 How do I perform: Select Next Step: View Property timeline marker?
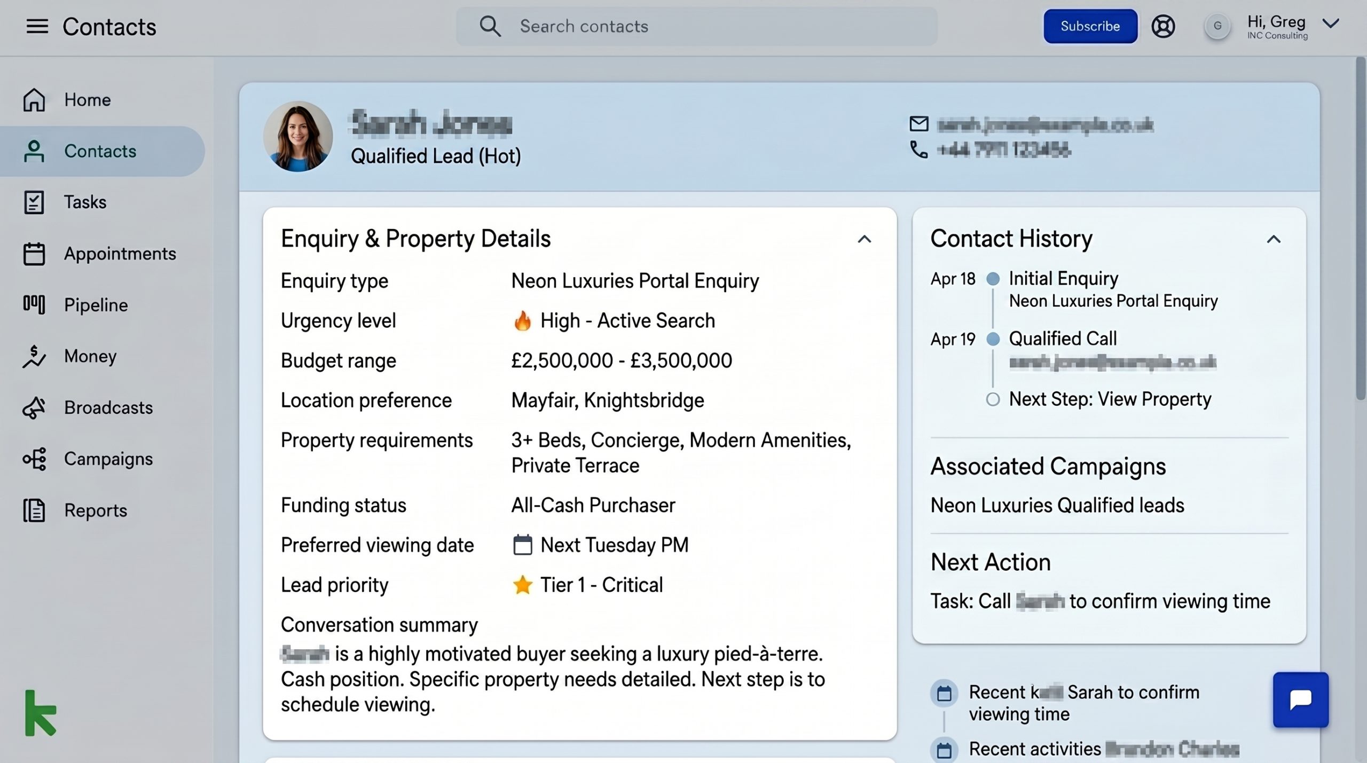[x=993, y=399]
